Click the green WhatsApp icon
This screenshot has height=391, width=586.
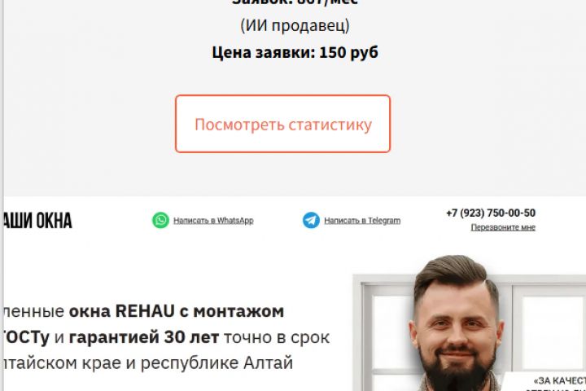click(160, 220)
